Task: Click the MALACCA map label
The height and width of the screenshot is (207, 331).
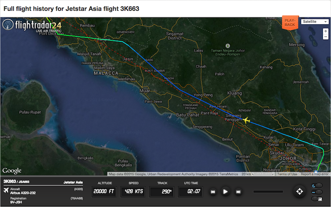Action: click(x=106, y=73)
